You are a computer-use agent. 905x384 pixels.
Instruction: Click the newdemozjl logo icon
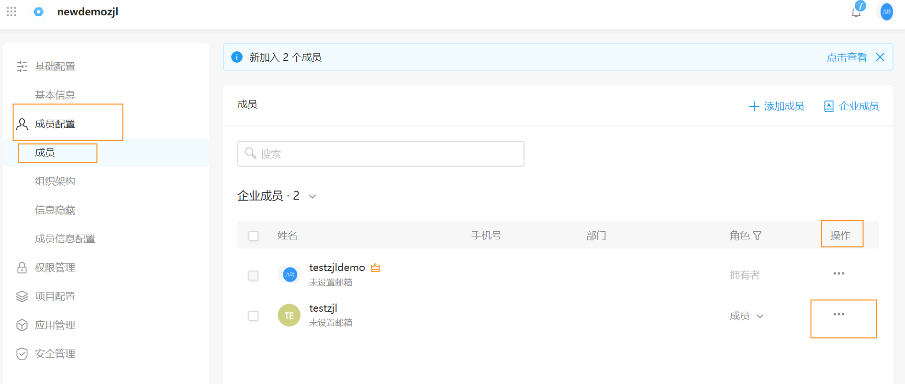(38, 11)
